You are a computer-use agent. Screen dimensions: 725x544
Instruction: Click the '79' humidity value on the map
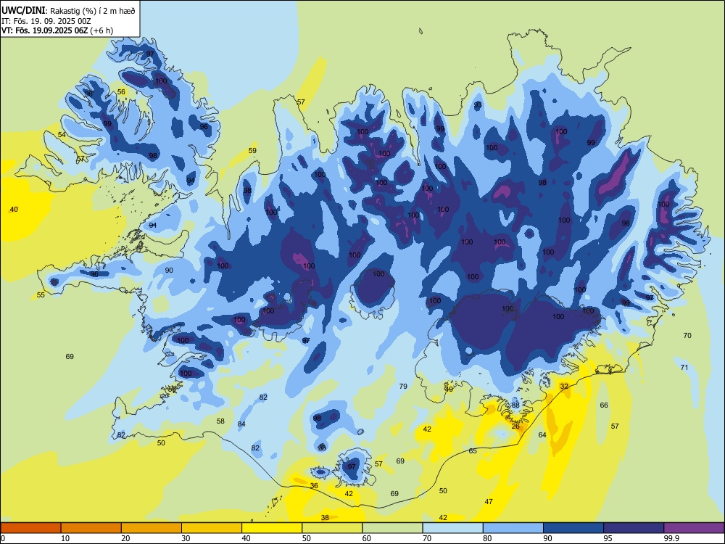(x=403, y=386)
